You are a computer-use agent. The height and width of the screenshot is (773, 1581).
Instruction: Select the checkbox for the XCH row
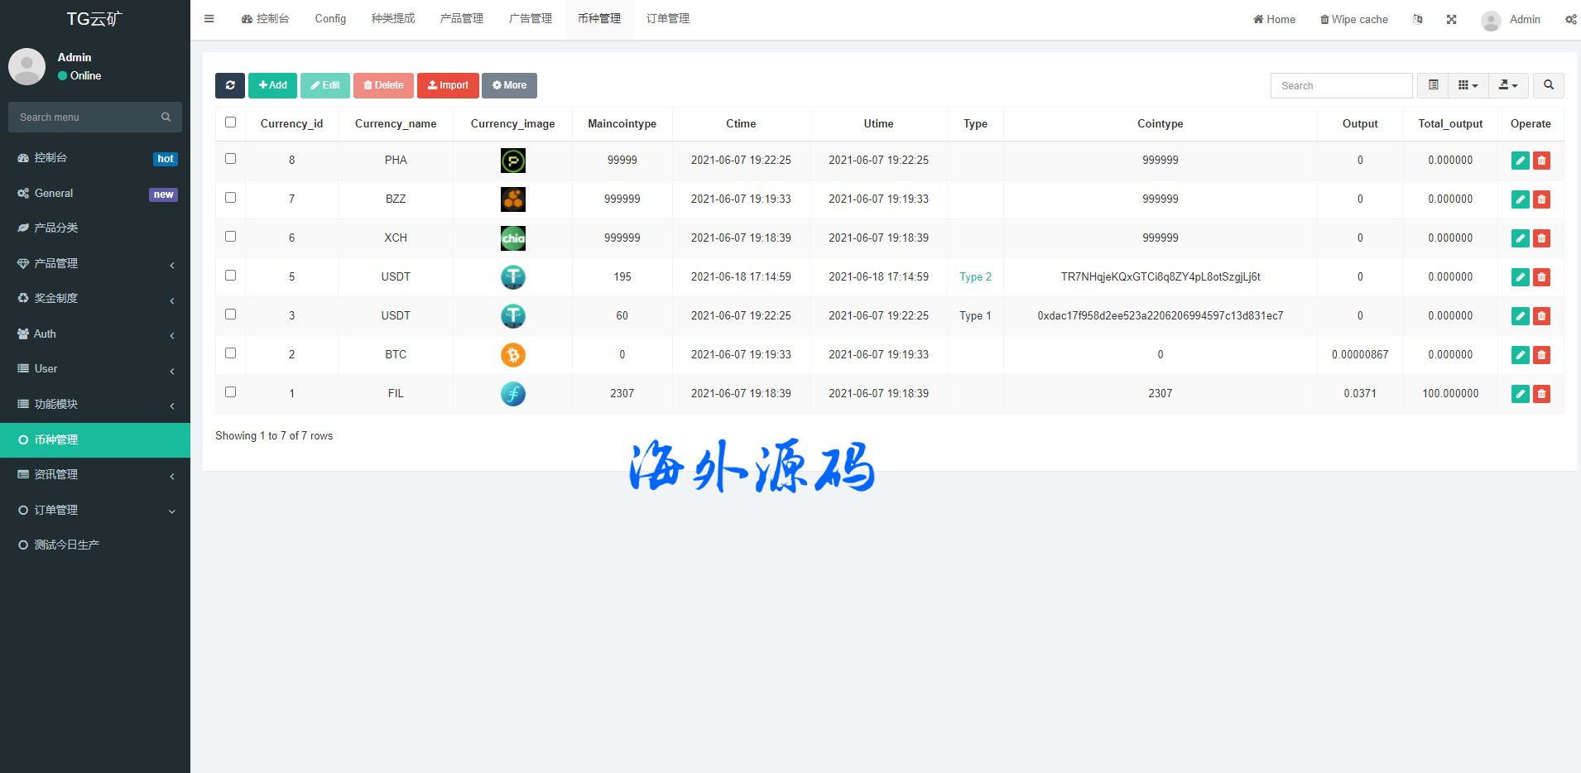[x=231, y=237]
